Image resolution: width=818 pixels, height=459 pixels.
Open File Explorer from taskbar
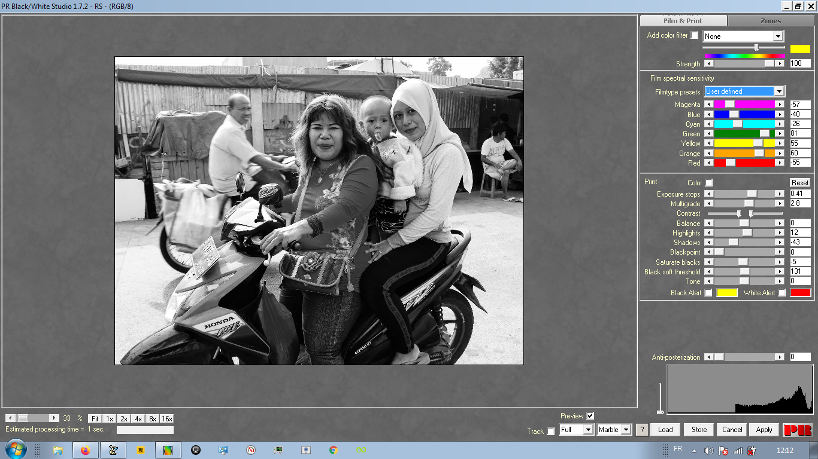click(x=58, y=451)
